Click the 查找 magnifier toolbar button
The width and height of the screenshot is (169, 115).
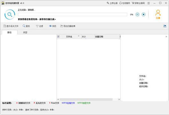[26, 26]
